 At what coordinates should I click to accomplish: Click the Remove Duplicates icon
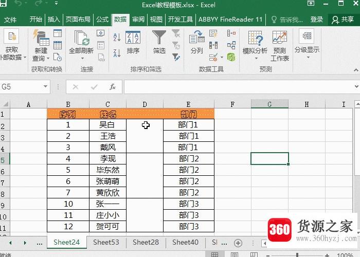(x=213, y=45)
